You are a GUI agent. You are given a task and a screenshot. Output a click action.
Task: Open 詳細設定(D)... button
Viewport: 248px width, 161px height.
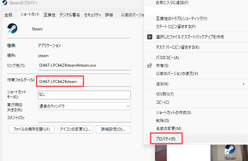[113, 129]
